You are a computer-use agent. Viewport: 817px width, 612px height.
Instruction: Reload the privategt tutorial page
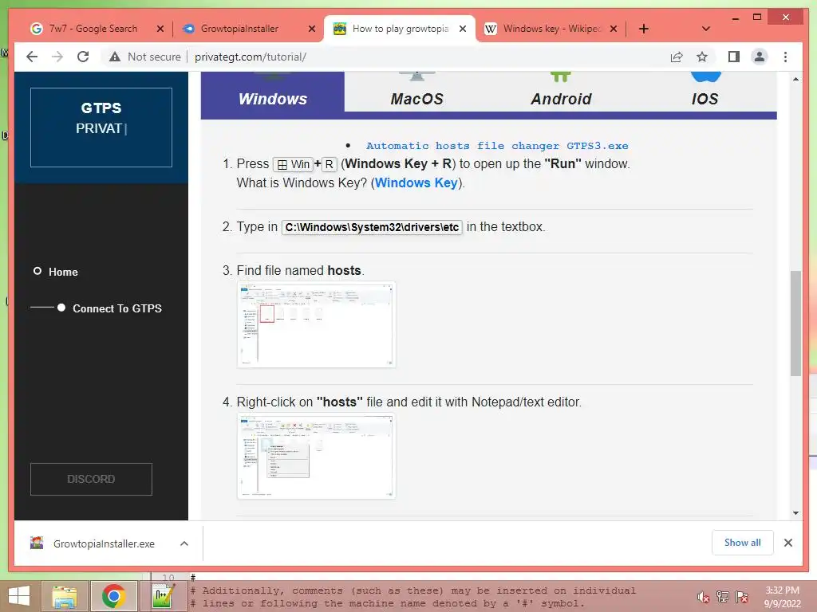[x=83, y=57]
